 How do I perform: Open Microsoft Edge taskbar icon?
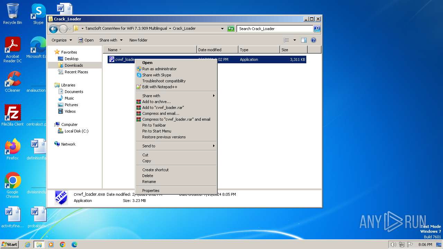coord(74,245)
